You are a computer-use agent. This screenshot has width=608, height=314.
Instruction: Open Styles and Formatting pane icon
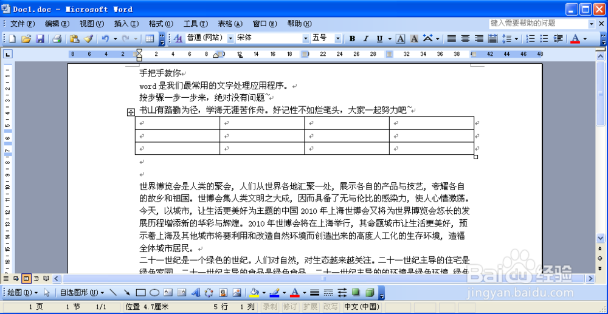pyautogui.click(x=178, y=39)
